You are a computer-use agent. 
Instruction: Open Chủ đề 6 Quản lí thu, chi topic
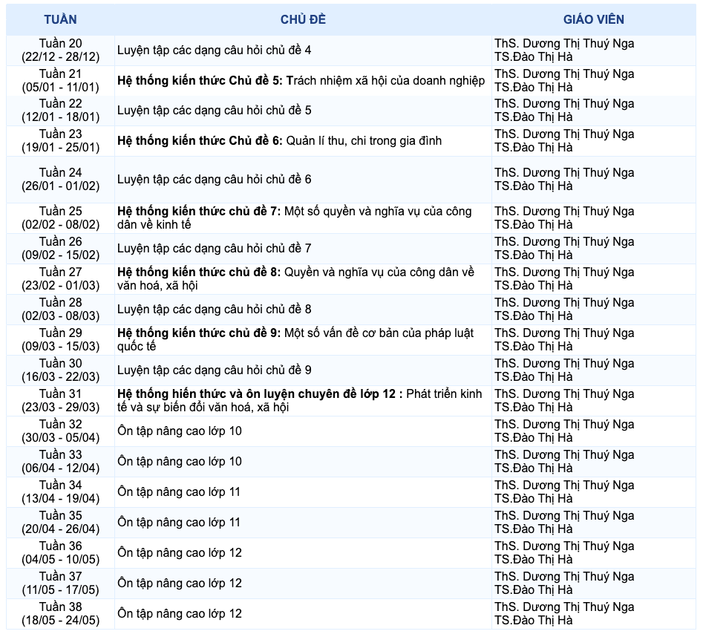(279, 140)
